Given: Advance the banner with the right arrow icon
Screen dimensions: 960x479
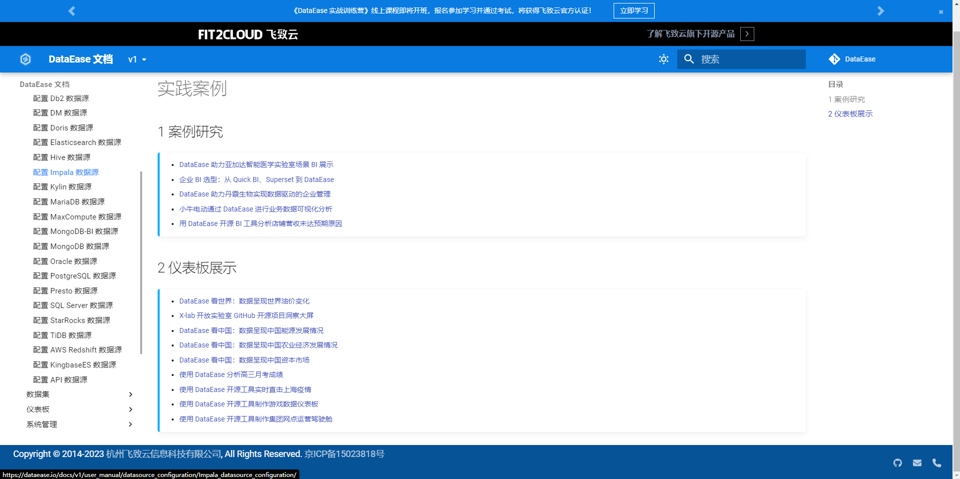Looking at the screenshot, I should coord(880,10).
